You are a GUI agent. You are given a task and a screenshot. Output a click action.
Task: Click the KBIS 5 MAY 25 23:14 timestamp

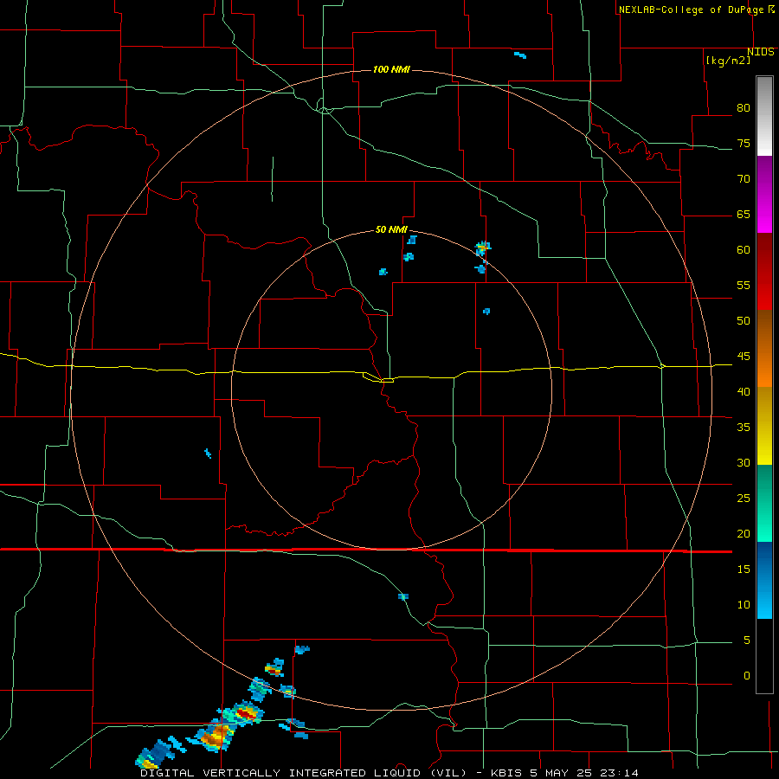564,773
